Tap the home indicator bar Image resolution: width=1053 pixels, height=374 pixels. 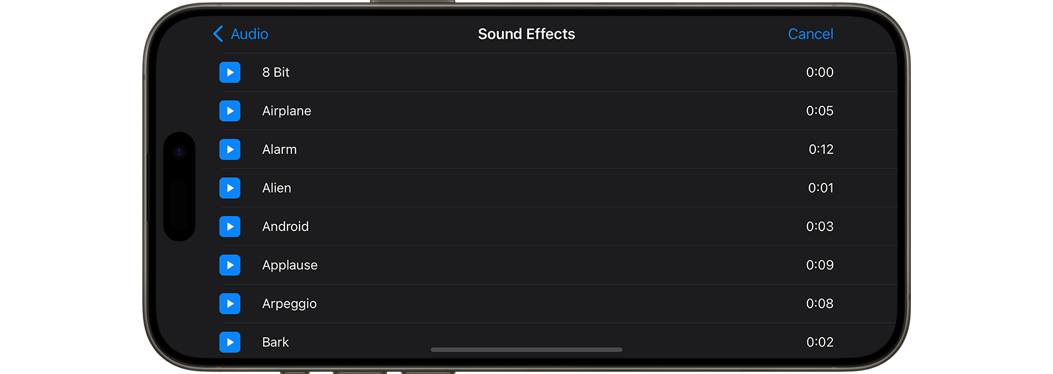coord(526,350)
